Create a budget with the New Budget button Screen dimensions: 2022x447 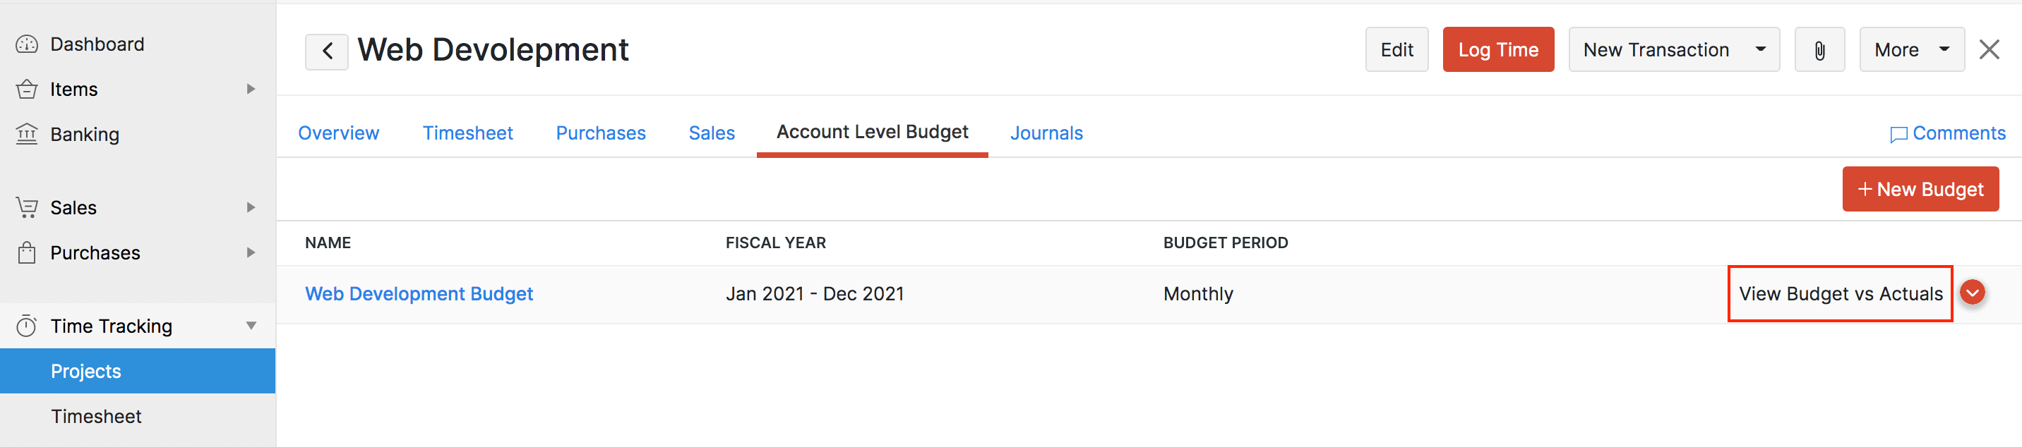[x=1920, y=188]
